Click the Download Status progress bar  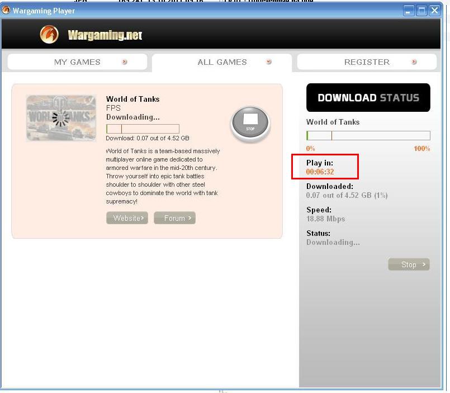[x=368, y=135]
